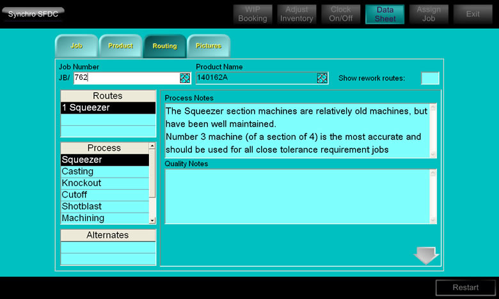
Task: Select the Routing tab
Action: coord(164,46)
